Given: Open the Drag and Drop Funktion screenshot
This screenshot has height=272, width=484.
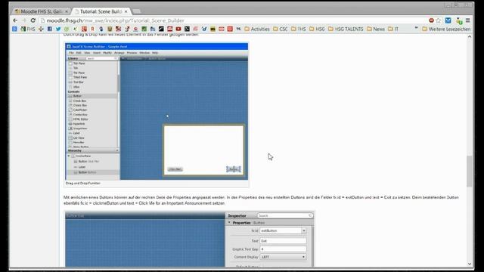Looking at the screenshot, I should pos(157,111).
